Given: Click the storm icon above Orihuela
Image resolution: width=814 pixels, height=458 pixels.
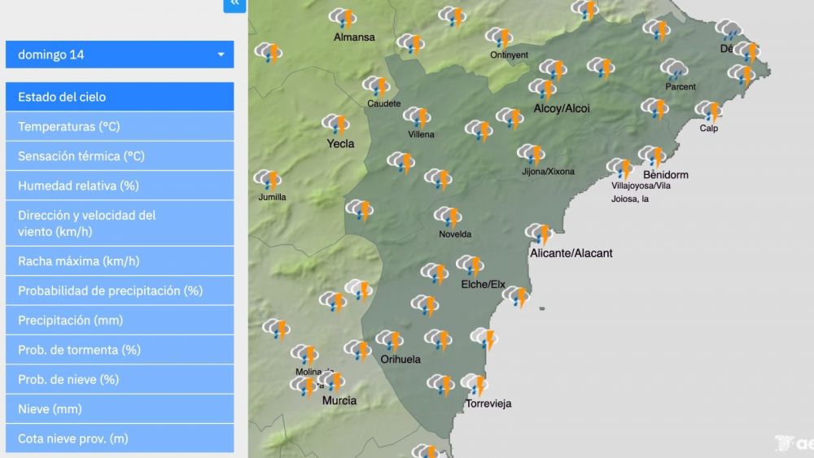Looking at the screenshot, I should click(x=390, y=342).
